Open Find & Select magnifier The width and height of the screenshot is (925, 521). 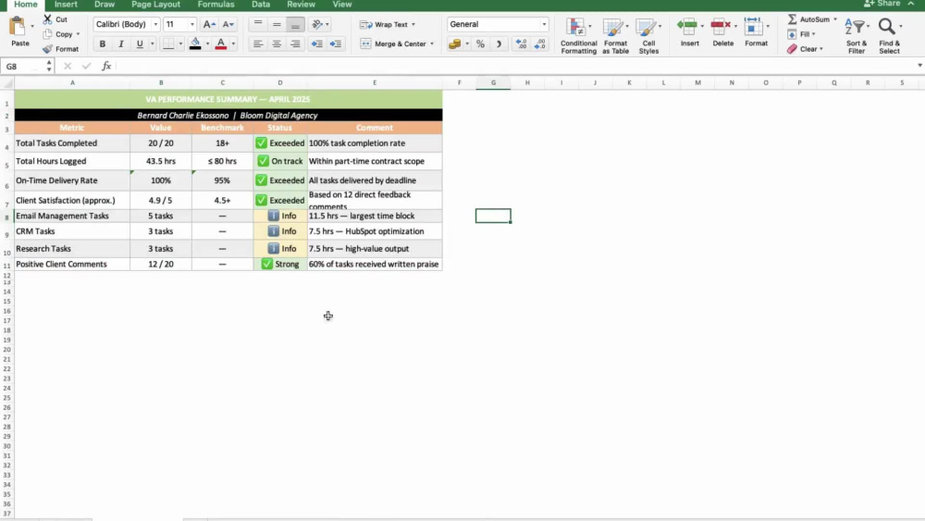[889, 35]
